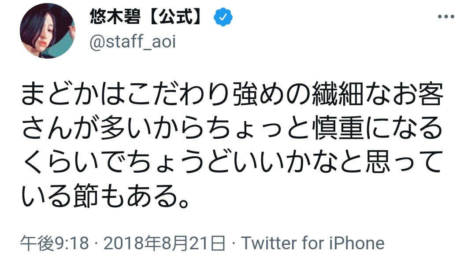Click the date 2018年8月21日
This screenshot has width=475, height=270.
click(x=165, y=243)
